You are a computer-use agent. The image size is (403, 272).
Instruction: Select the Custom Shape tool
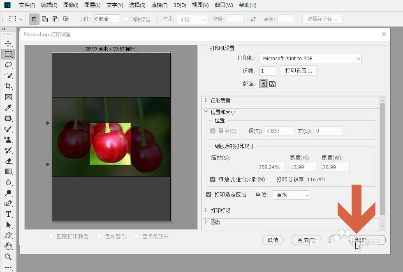[8, 235]
